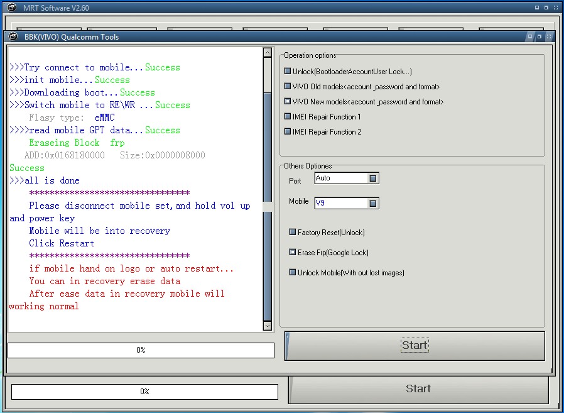Open the Mobile model dropdown arrow
Image resolution: width=564 pixels, height=413 pixels.
click(x=373, y=204)
